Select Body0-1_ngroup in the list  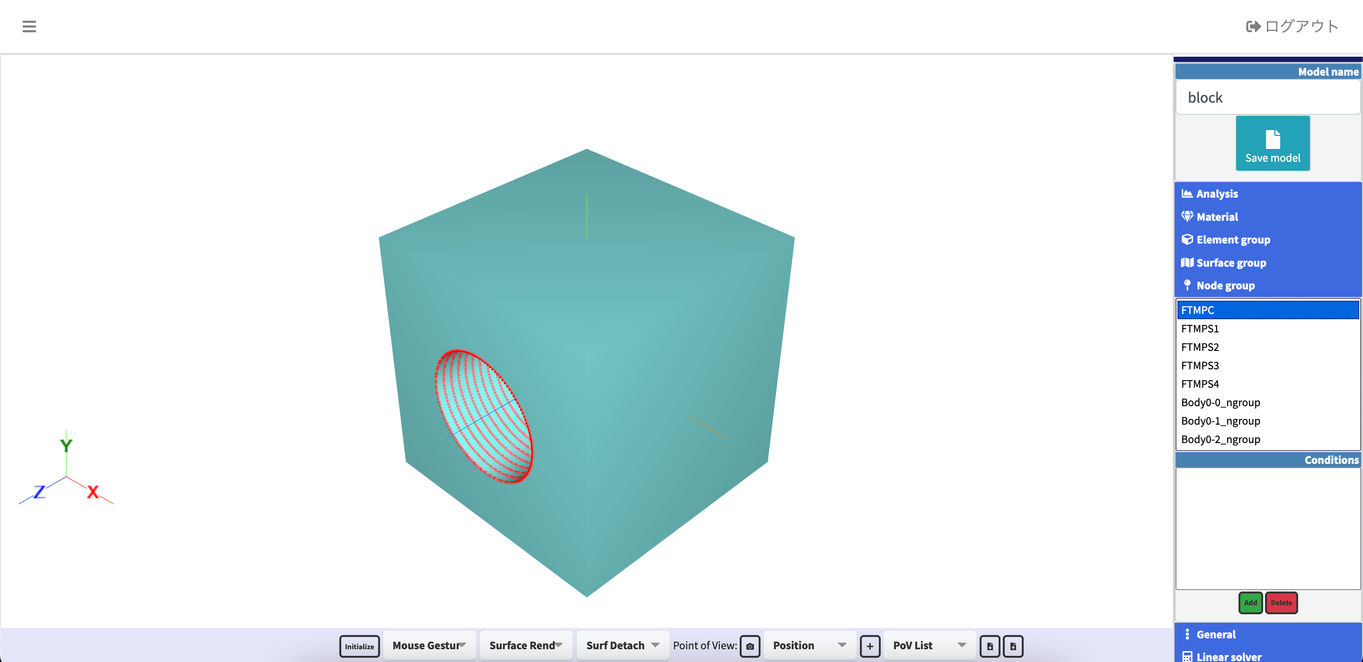[x=1220, y=421]
